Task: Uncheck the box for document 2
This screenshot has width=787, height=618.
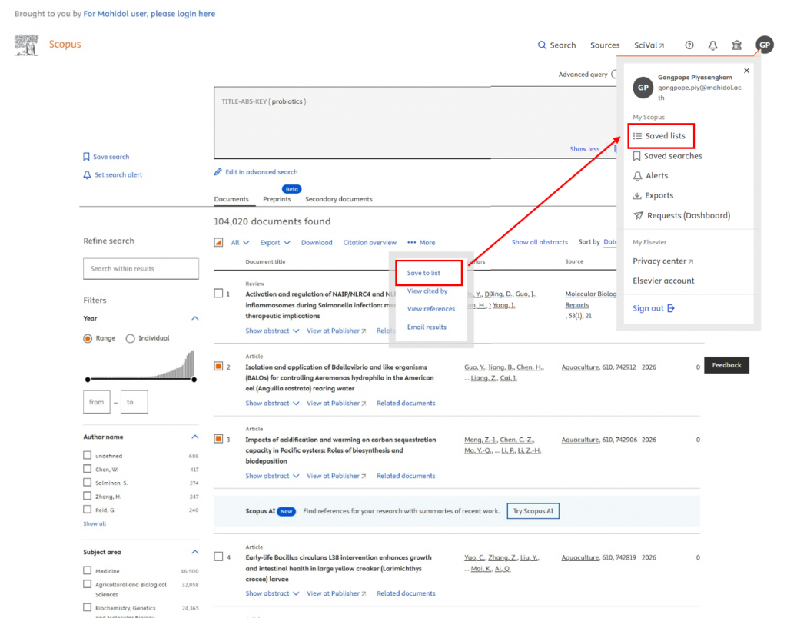Action: point(218,367)
